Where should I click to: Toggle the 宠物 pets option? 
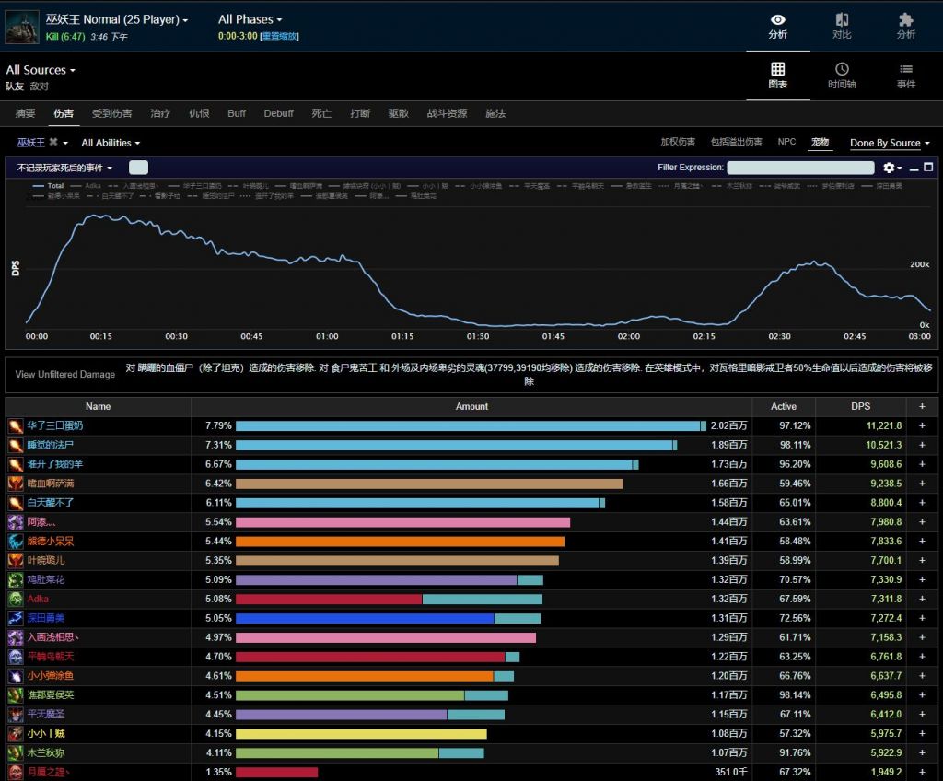[820, 142]
